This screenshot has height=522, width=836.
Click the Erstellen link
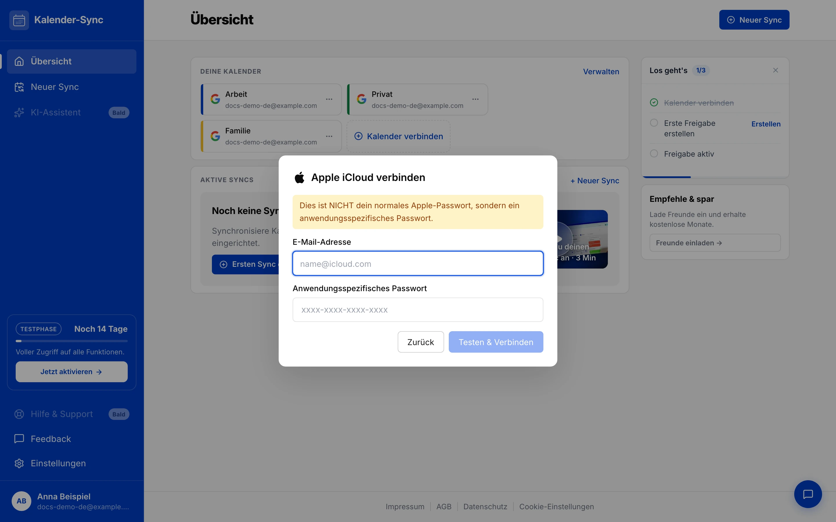point(766,124)
